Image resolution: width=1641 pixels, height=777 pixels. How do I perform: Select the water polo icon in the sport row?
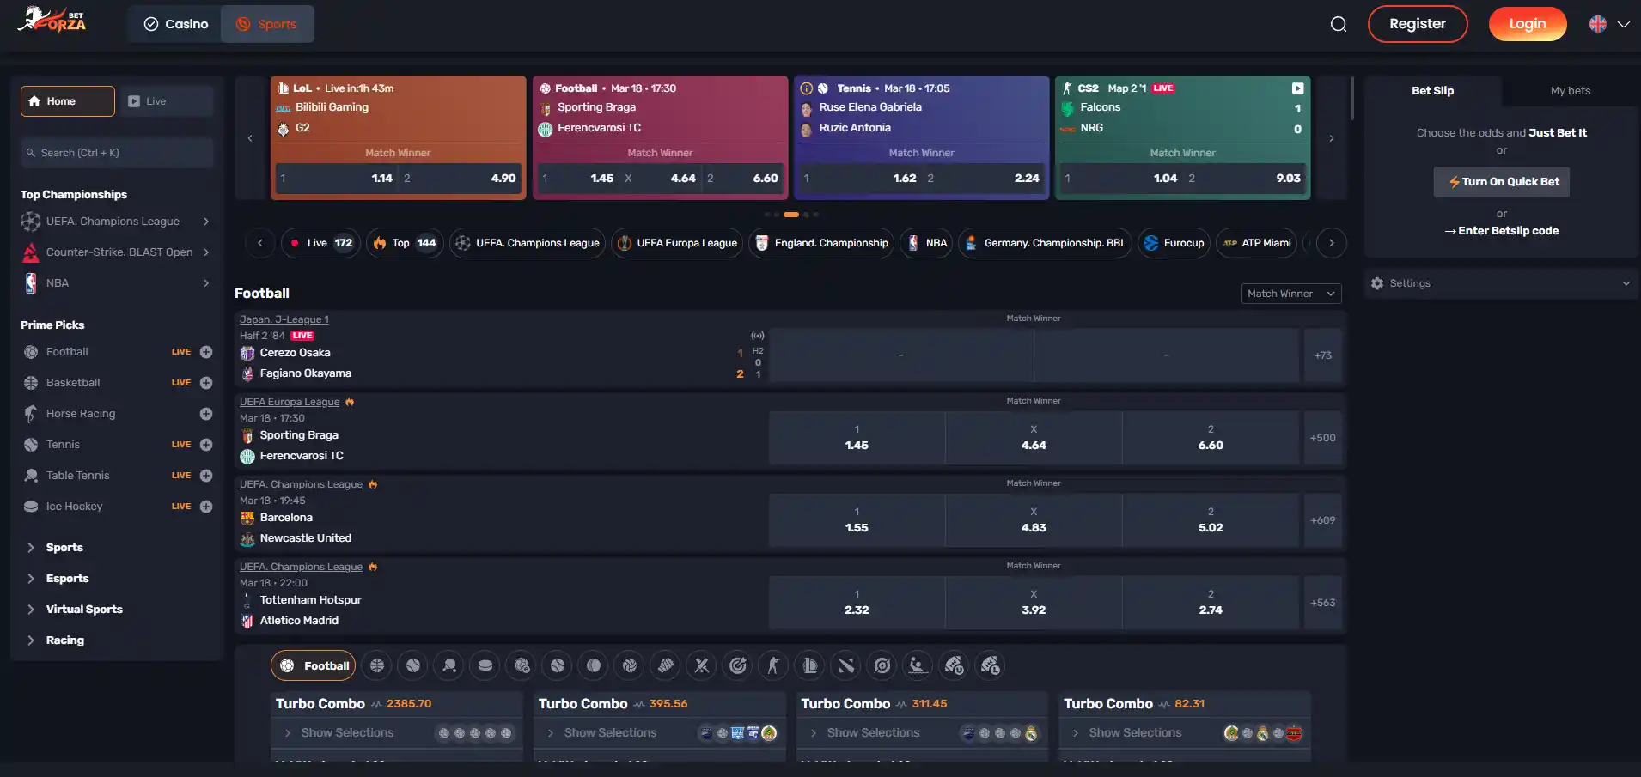tap(918, 665)
